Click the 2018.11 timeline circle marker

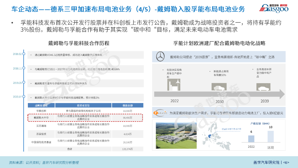coord(24,68)
